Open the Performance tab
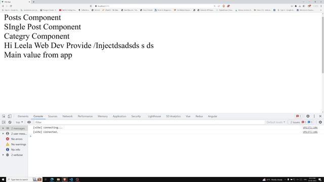The image size is (324, 182). coord(85,116)
